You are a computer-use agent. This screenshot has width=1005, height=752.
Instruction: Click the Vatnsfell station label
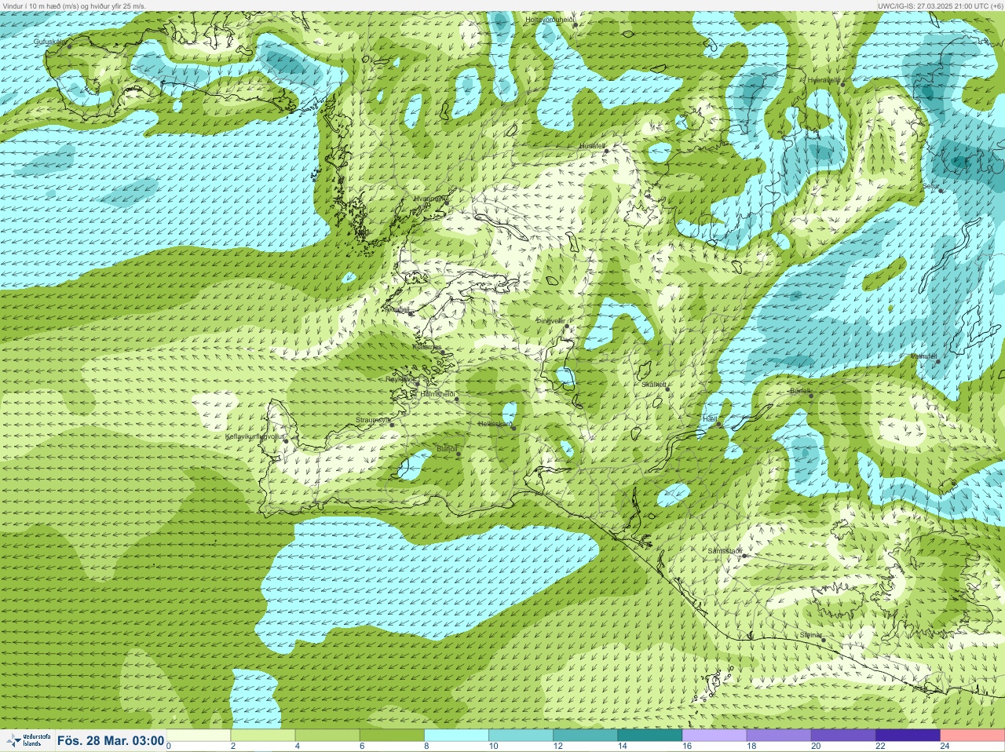pos(923,356)
